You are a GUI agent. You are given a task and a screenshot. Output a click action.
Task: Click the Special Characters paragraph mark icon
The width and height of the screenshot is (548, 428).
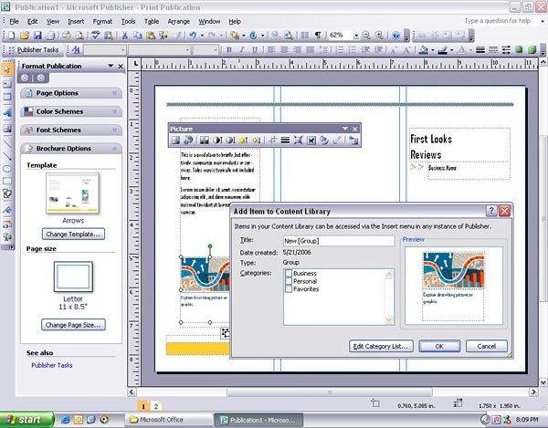click(x=318, y=36)
